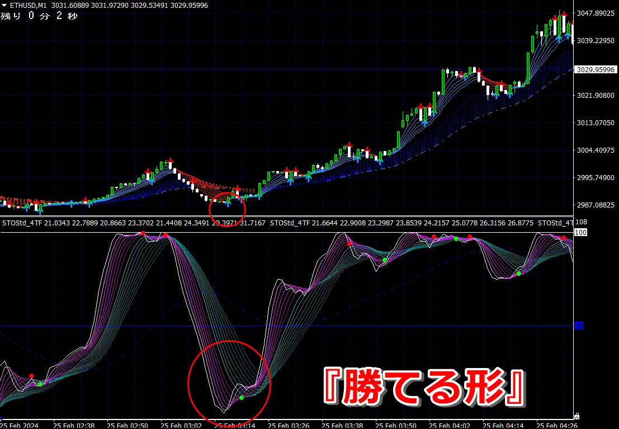Click the 残り 0 分 2 秒 countdown text
The image size is (619, 429).
tap(39, 16)
